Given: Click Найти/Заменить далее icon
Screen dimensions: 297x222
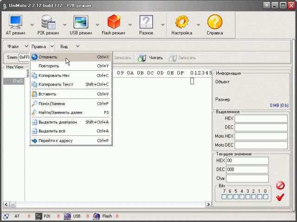Looking at the screenshot, I should [34, 112].
